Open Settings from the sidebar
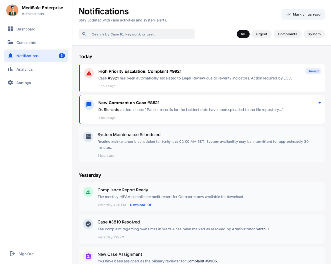Image resolution: width=331 pixels, height=264 pixels. point(24,83)
